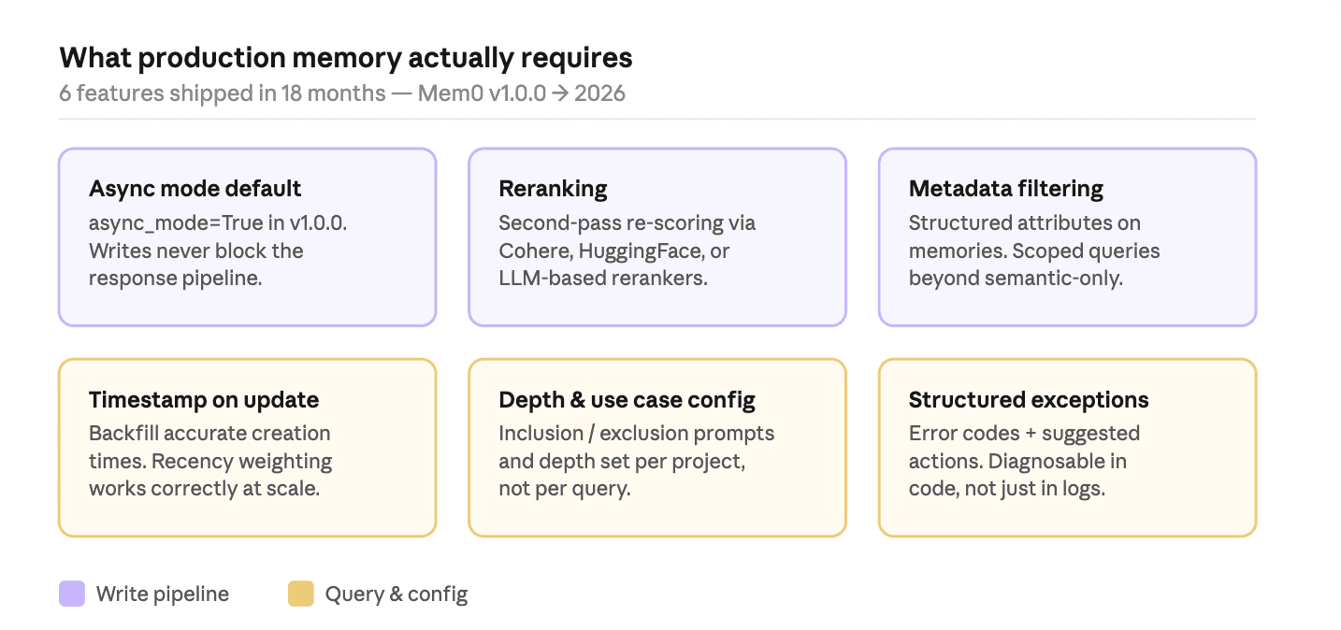1341x630 pixels.
Task: Click 'code, not just in logs.' text line
Action: 1007,489
